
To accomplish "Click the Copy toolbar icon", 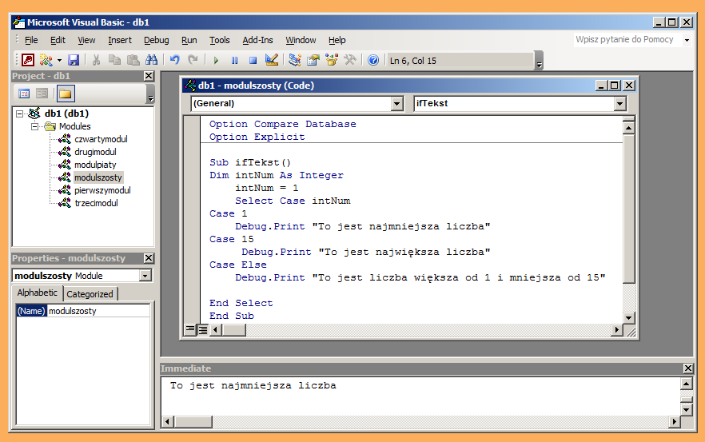I will click(114, 60).
